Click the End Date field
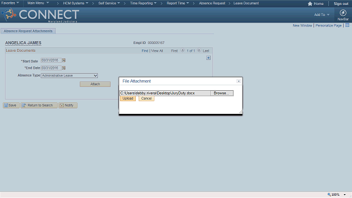Image resolution: width=352 pixels, height=198 pixels. pyautogui.click(x=51, y=68)
